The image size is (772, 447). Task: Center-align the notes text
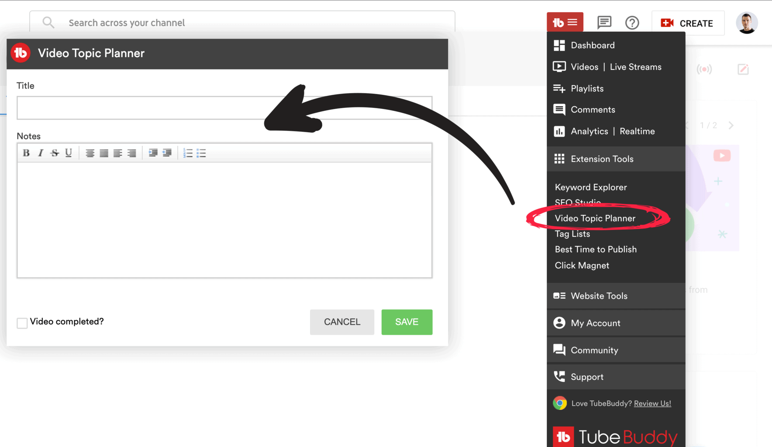tap(90, 153)
